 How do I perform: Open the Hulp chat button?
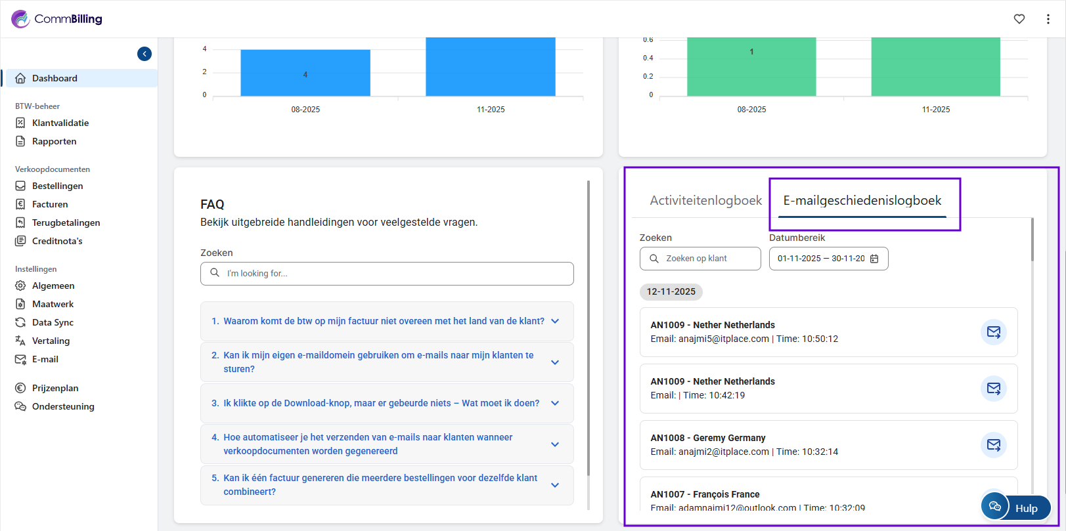[x=1016, y=507]
